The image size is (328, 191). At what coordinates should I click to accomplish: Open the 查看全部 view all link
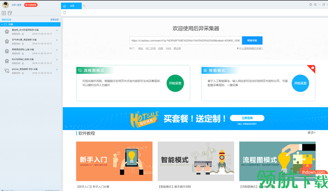coord(54,20)
